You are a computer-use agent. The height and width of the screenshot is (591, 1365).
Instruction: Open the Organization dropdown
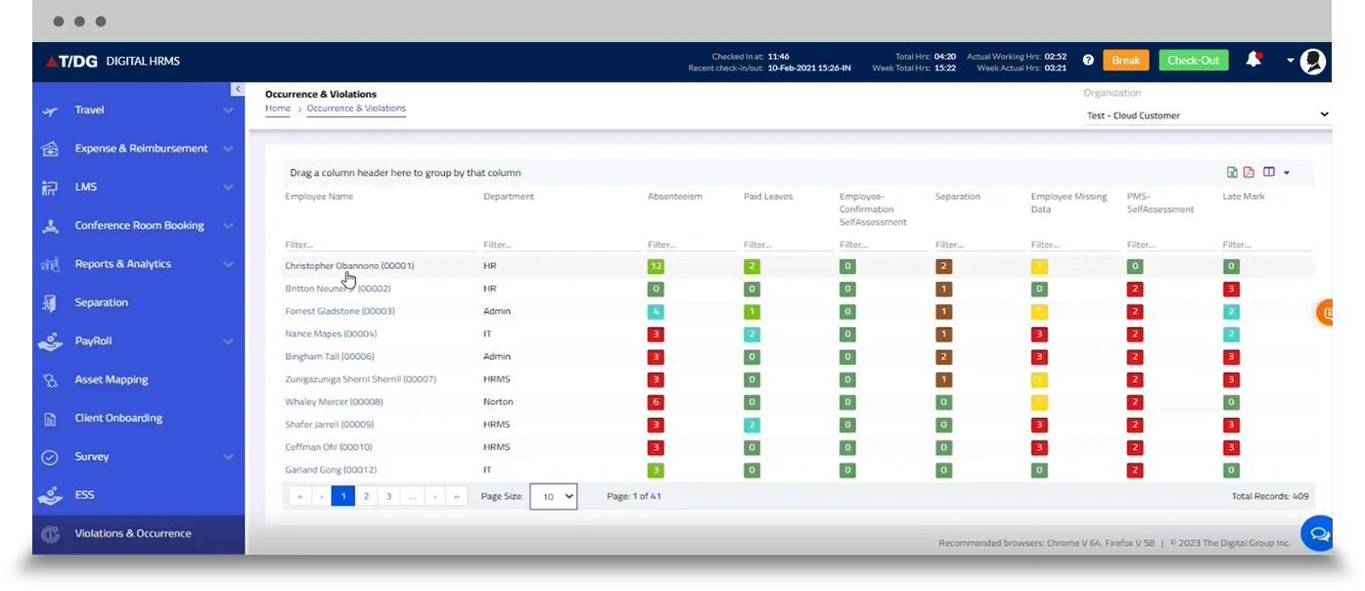click(x=1207, y=115)
